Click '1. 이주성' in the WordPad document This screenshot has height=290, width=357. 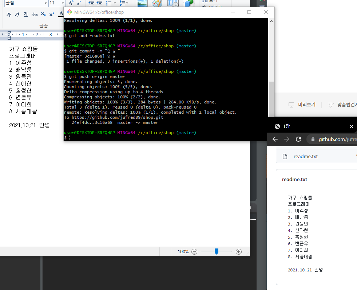[20, 63]
